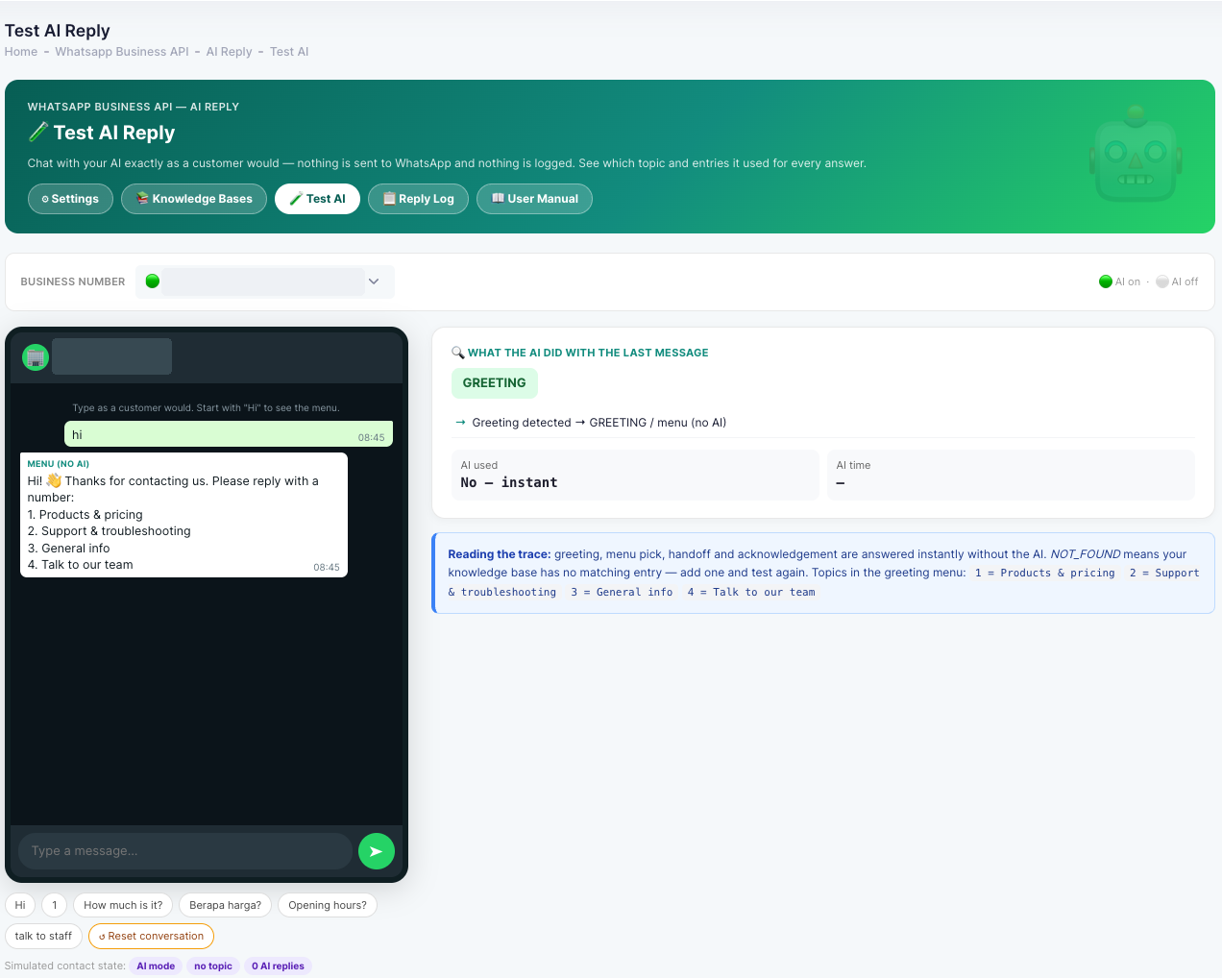The image size is (1222, 978).
Task: Click '1 = Products & pricing' code text
Action: 1045,574
